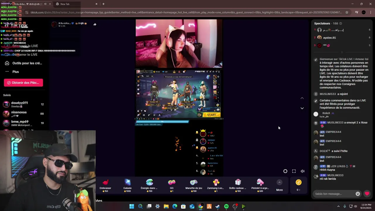Image resolution: width=375 pixels, height=211 pixels.
Task: Type in the Saisis ton message field
Action: tap(334, 194)
